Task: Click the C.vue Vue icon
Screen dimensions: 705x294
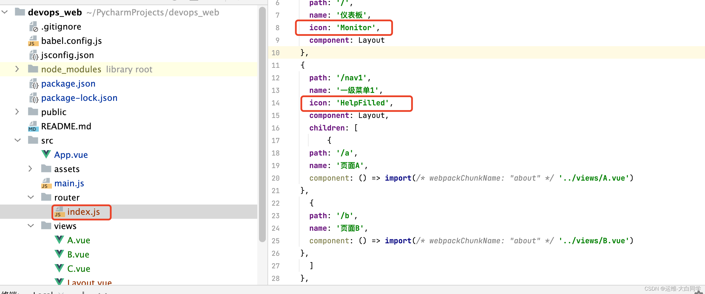Action: tap(59, 268)
